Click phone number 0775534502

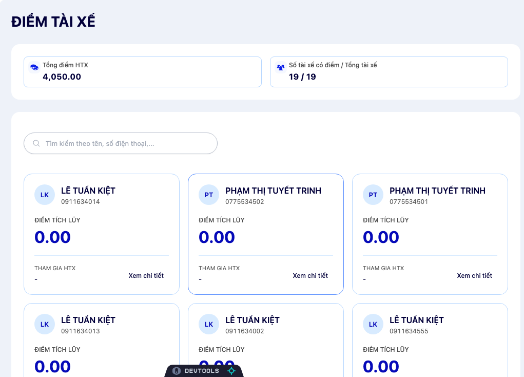[245, 202]
